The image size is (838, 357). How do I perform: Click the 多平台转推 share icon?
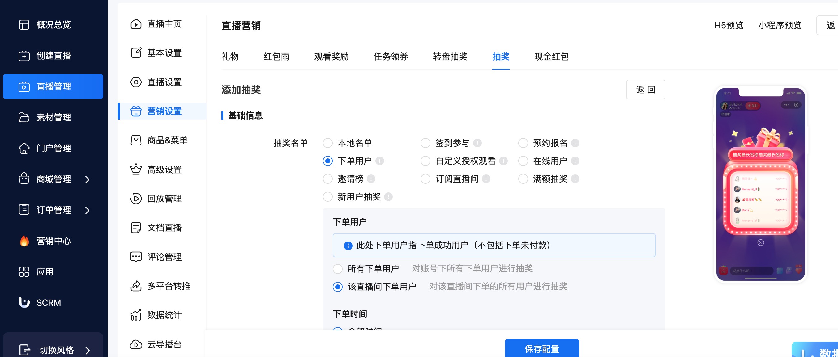[x=136, y=286]
